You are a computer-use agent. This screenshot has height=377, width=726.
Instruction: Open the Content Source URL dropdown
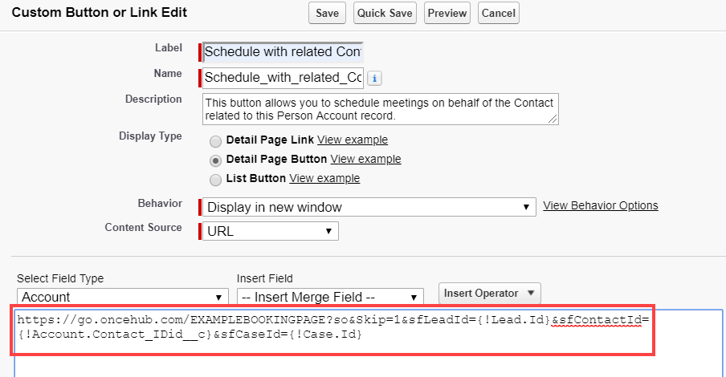[270, 231]
